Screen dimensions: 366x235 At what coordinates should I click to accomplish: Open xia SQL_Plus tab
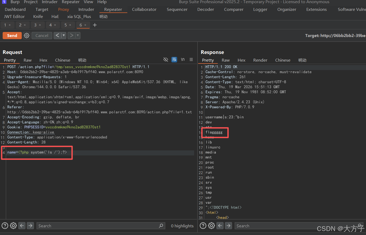(x=79, y=16)
